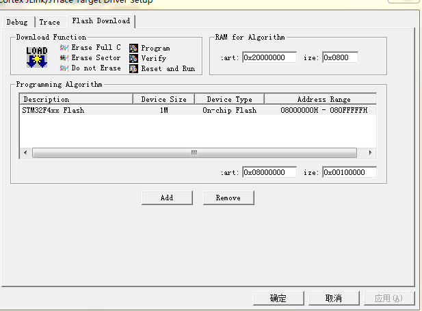The width and height of the screenshot is (422, 311).
Task: Switch to the Trace tab
Action: (50, 22)
